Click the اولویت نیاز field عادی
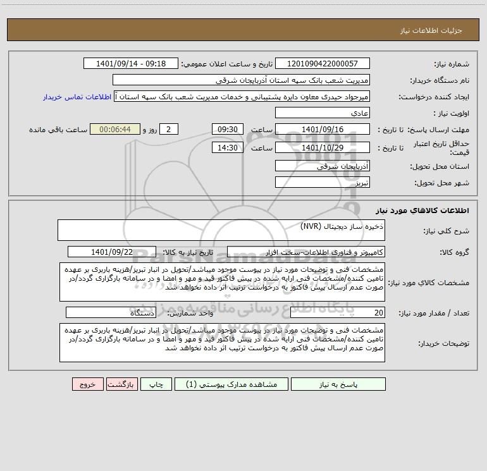Viewport: 487px width, 471px height. pos(323,113)
